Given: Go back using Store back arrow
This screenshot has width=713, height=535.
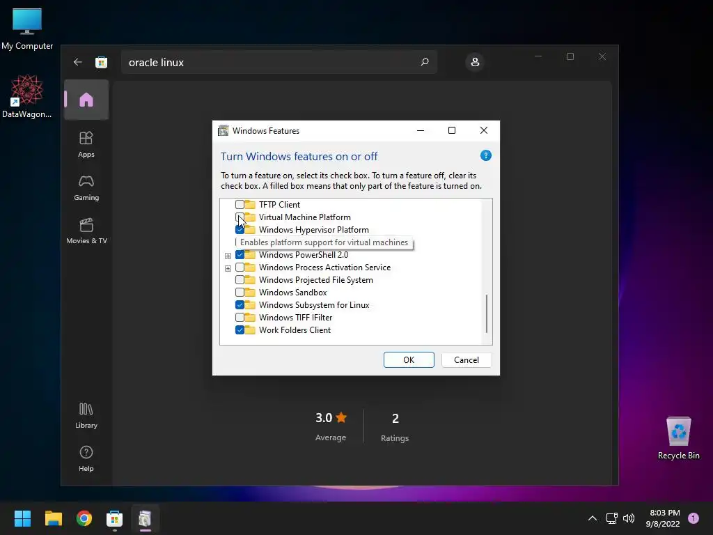Looking at the screenshot, I should [x=77, y=62].
